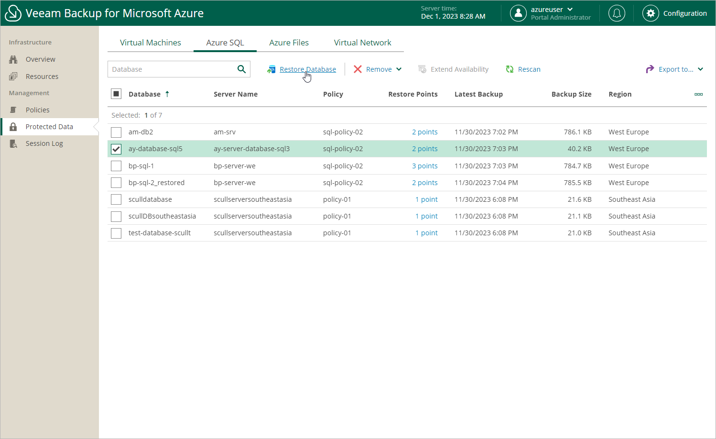Click the Protected Data lock icon

point(13,127)
